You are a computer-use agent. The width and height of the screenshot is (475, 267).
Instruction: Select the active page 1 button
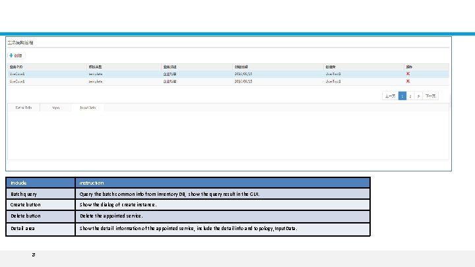pos(402,96)
